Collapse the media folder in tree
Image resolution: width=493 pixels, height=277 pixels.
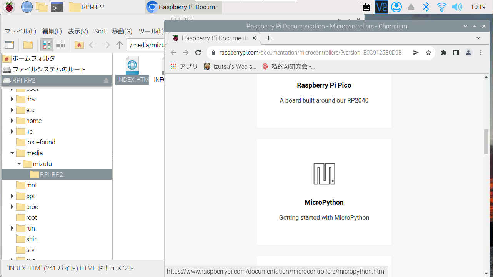(x=12, y=153)
